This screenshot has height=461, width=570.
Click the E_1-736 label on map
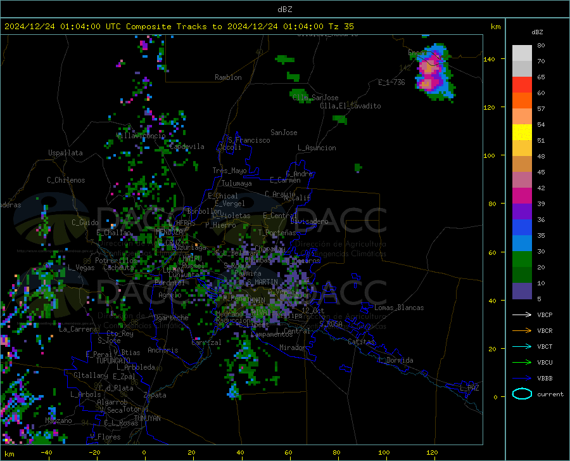coord(391,82)
